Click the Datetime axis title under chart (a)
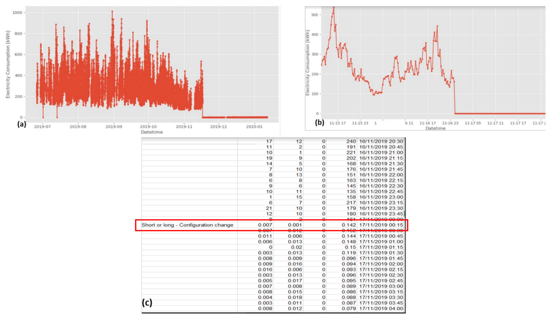Screen dimensions: 554x321 click(x=152, y=132)
